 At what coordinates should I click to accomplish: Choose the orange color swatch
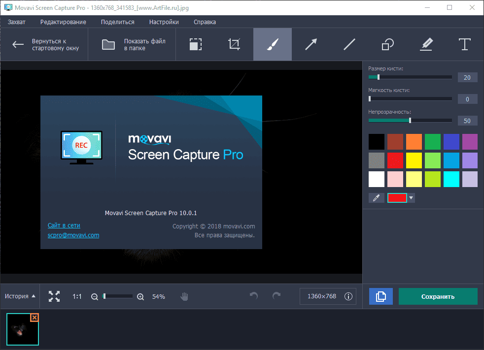click(415, 141)
